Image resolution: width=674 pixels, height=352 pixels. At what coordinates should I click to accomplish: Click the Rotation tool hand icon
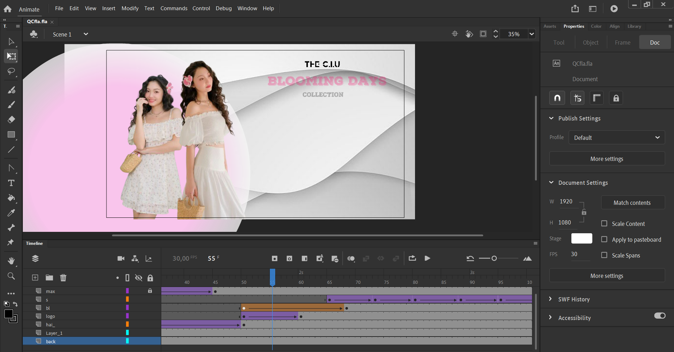click(x=469, y=34)
